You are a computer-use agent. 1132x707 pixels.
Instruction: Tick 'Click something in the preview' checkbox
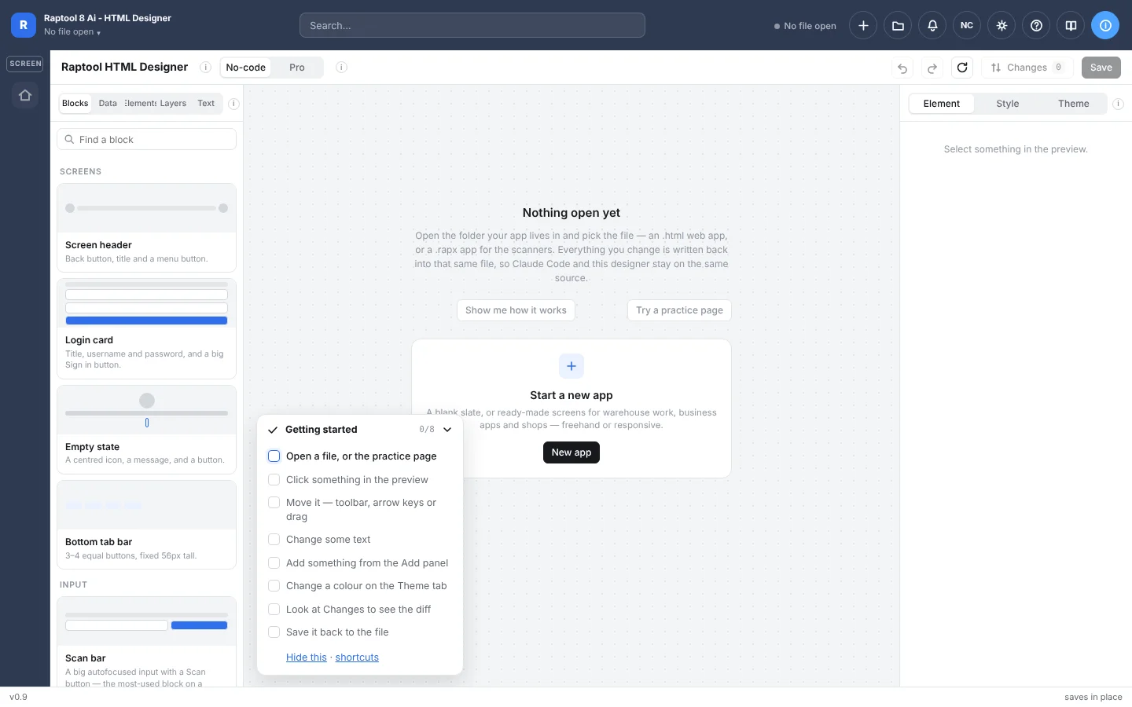(x=274, y=480)
